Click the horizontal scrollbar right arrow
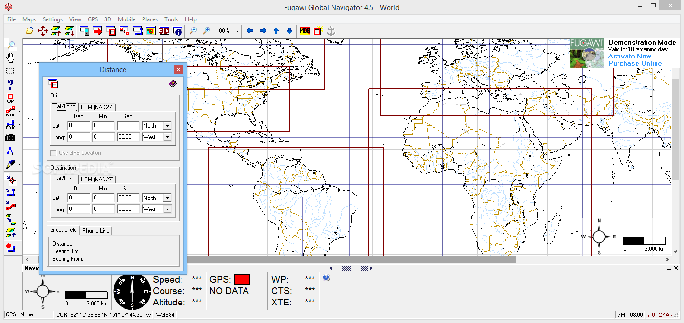The height and width of the screenshot is (323, 684). point(667,260)
